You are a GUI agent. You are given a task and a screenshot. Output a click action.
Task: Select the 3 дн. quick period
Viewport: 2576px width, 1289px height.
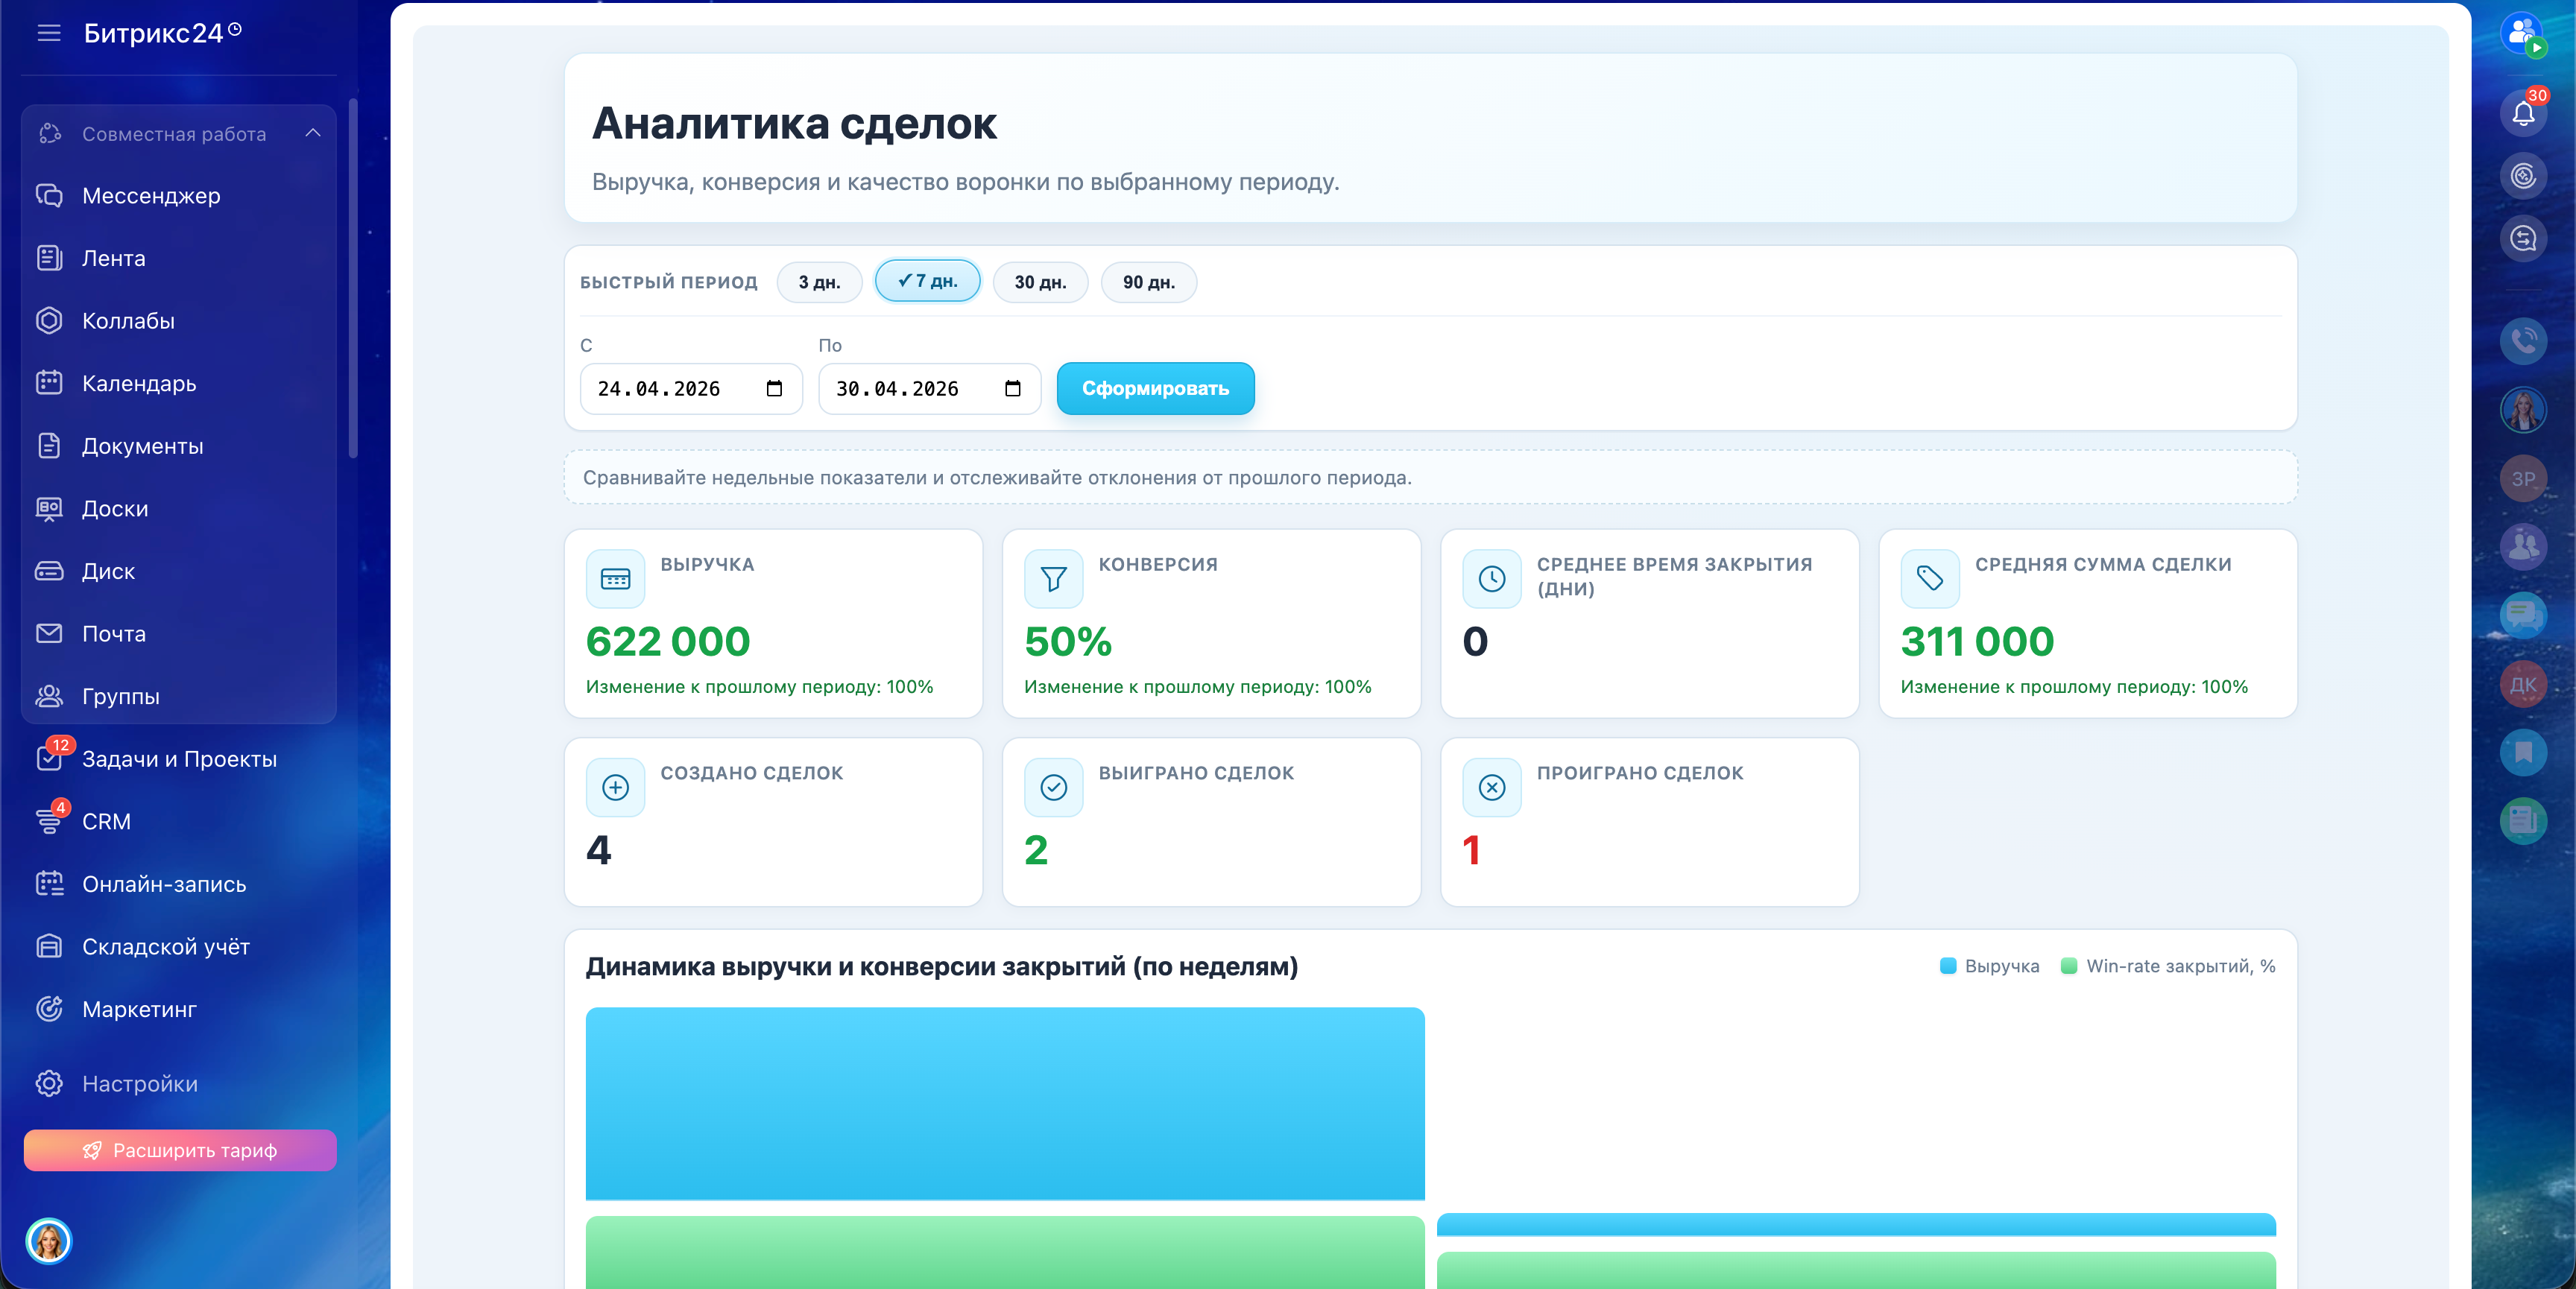coord(819,282)
